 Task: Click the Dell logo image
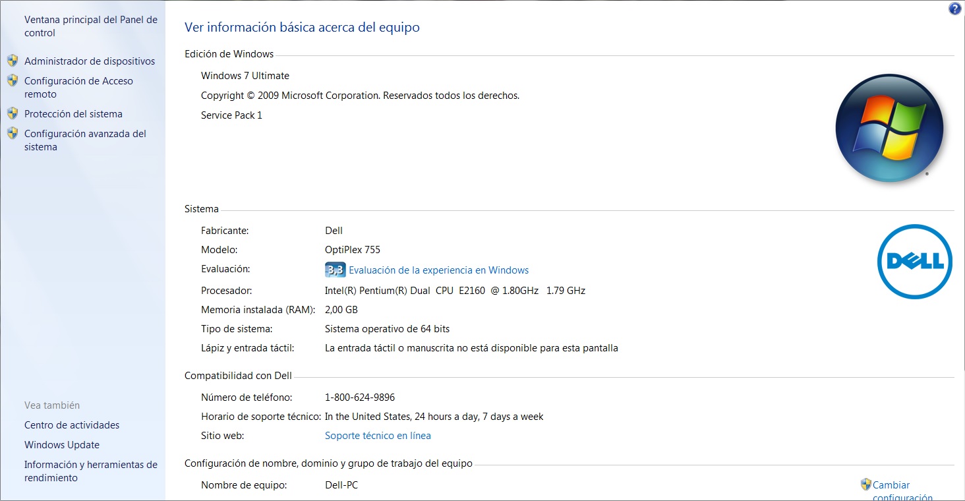click(x=914, y=262)
